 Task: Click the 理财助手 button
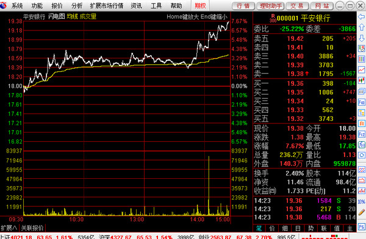coord(270,6)
